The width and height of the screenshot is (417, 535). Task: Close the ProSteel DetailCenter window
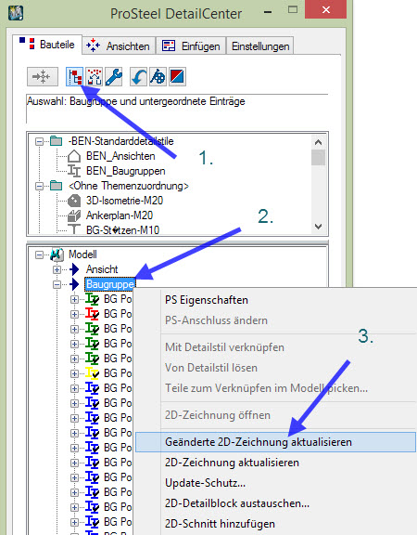click(x=326, y=9)
